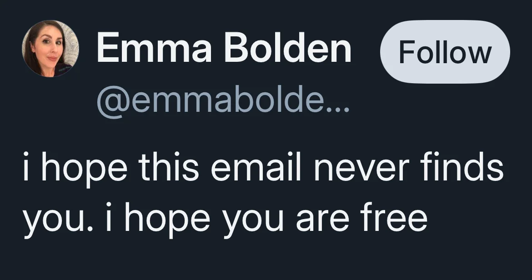Screen dimensions: 532x280
Task: Click the word "are" in the tweet
Action: (322, 222)
